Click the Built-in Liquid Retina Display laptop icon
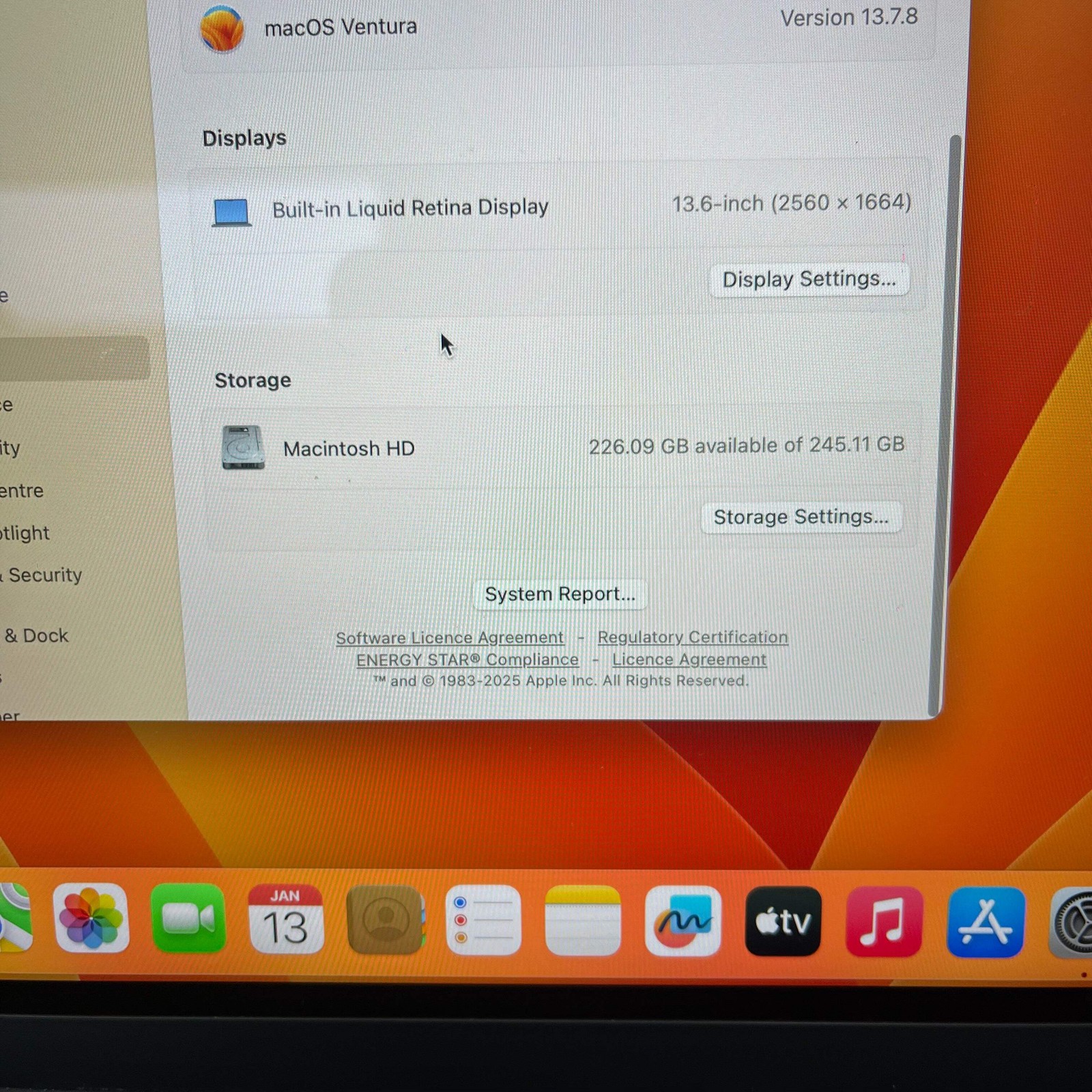The width and height of the screenshot is (1092, 1092). [x=231, y=212]
